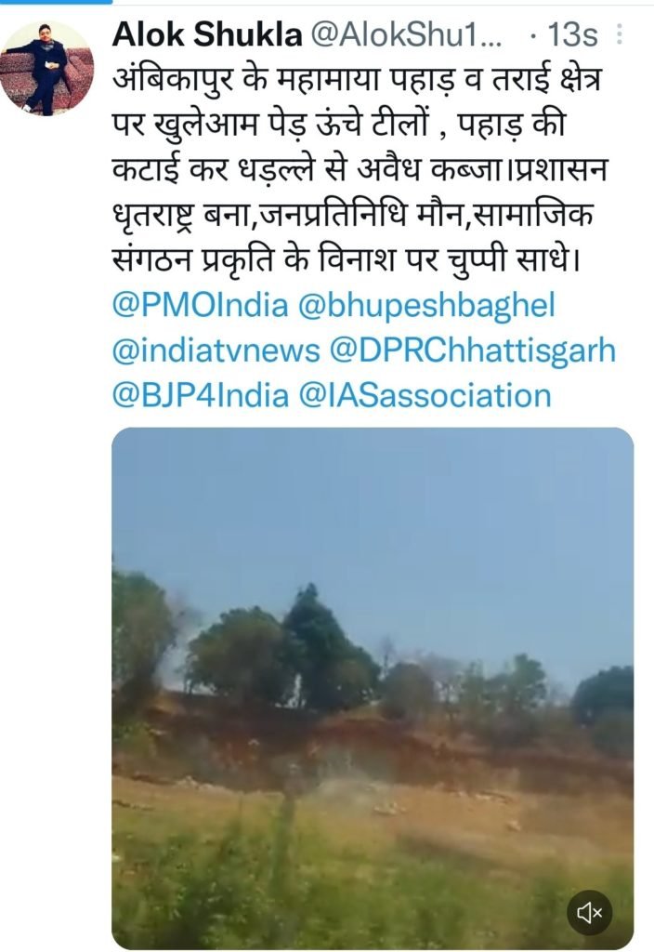
Task: Open Alok Shukla's profile picture
Action: [x=46, y=67]
